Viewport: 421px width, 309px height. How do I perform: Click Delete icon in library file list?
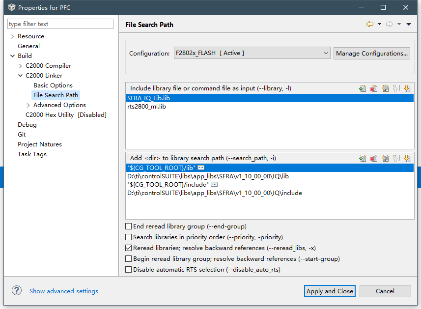pyautogui.click(x=374, y=88)
